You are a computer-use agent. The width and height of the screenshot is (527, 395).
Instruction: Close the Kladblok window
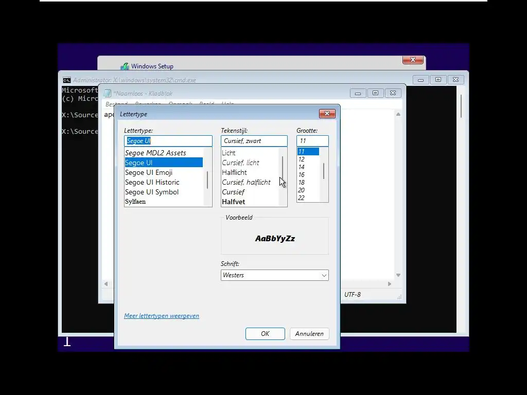coord(393,93)
